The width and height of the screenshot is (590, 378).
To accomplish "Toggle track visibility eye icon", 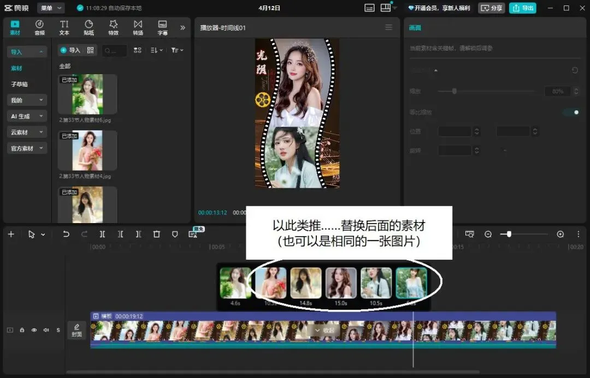I will [34, 330].
